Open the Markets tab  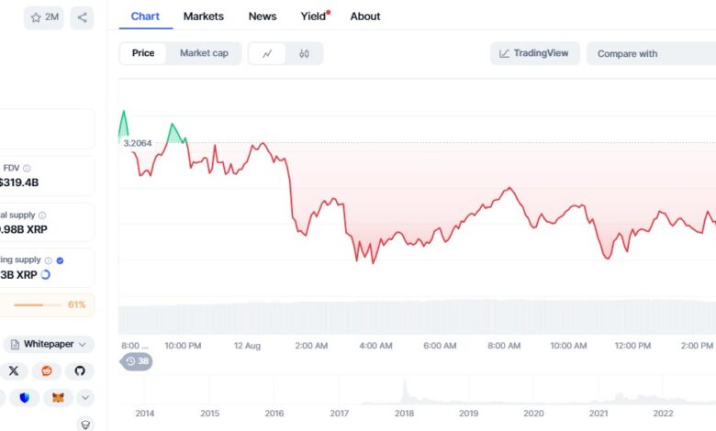[x=203, y=16]
